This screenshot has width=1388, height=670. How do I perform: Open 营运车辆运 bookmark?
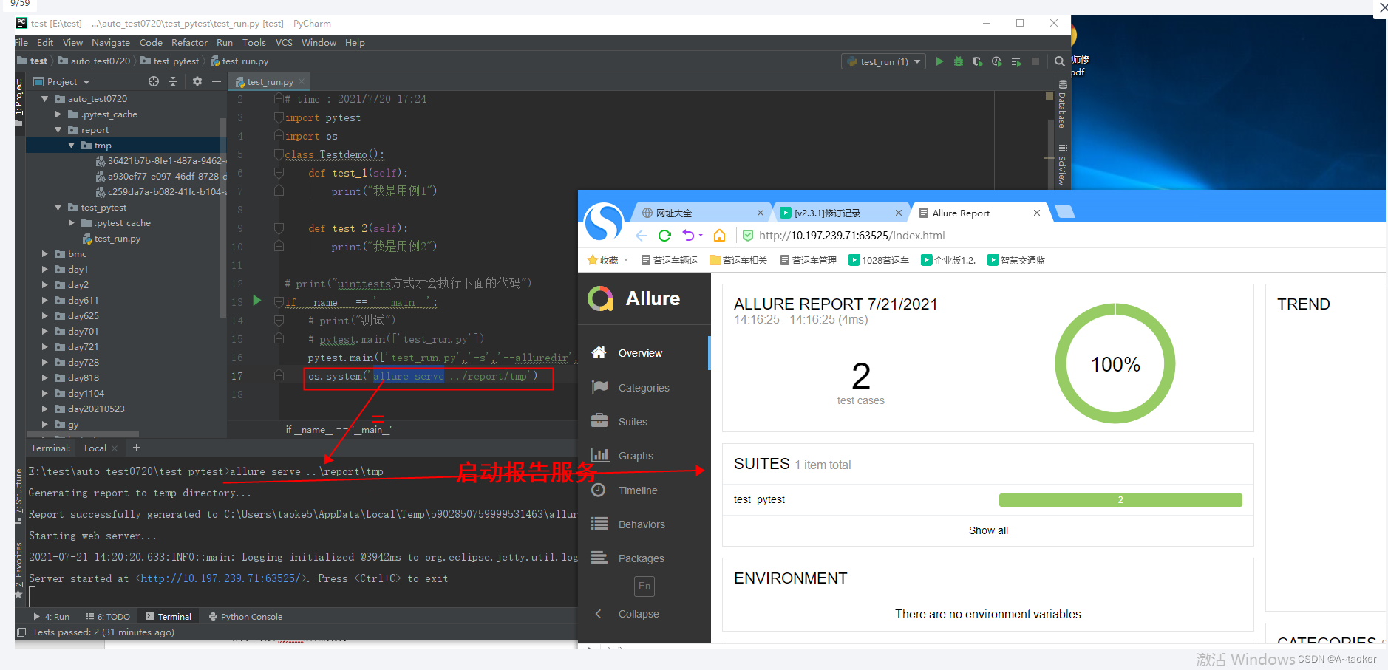(x=670, y=260)
